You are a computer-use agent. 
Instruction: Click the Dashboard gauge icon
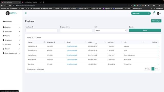pos(4,21)
